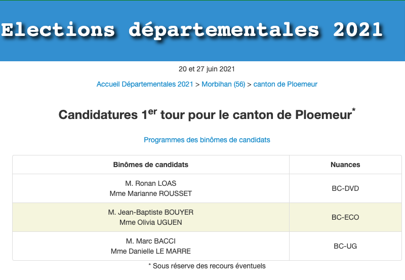
Task: Click candidate name M. Marc BACCI
Action: (151, 241)
